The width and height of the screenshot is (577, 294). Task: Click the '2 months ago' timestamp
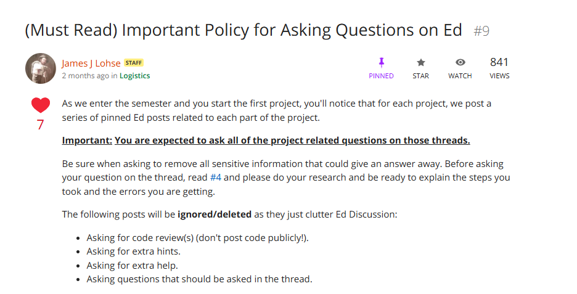85,76
